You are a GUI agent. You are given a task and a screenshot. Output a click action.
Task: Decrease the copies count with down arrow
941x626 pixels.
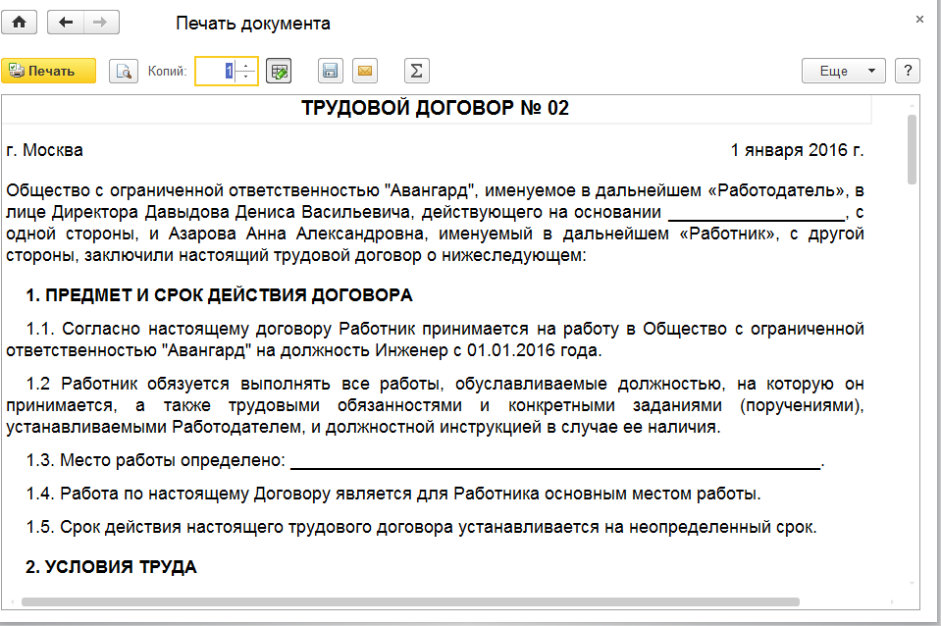245,77
